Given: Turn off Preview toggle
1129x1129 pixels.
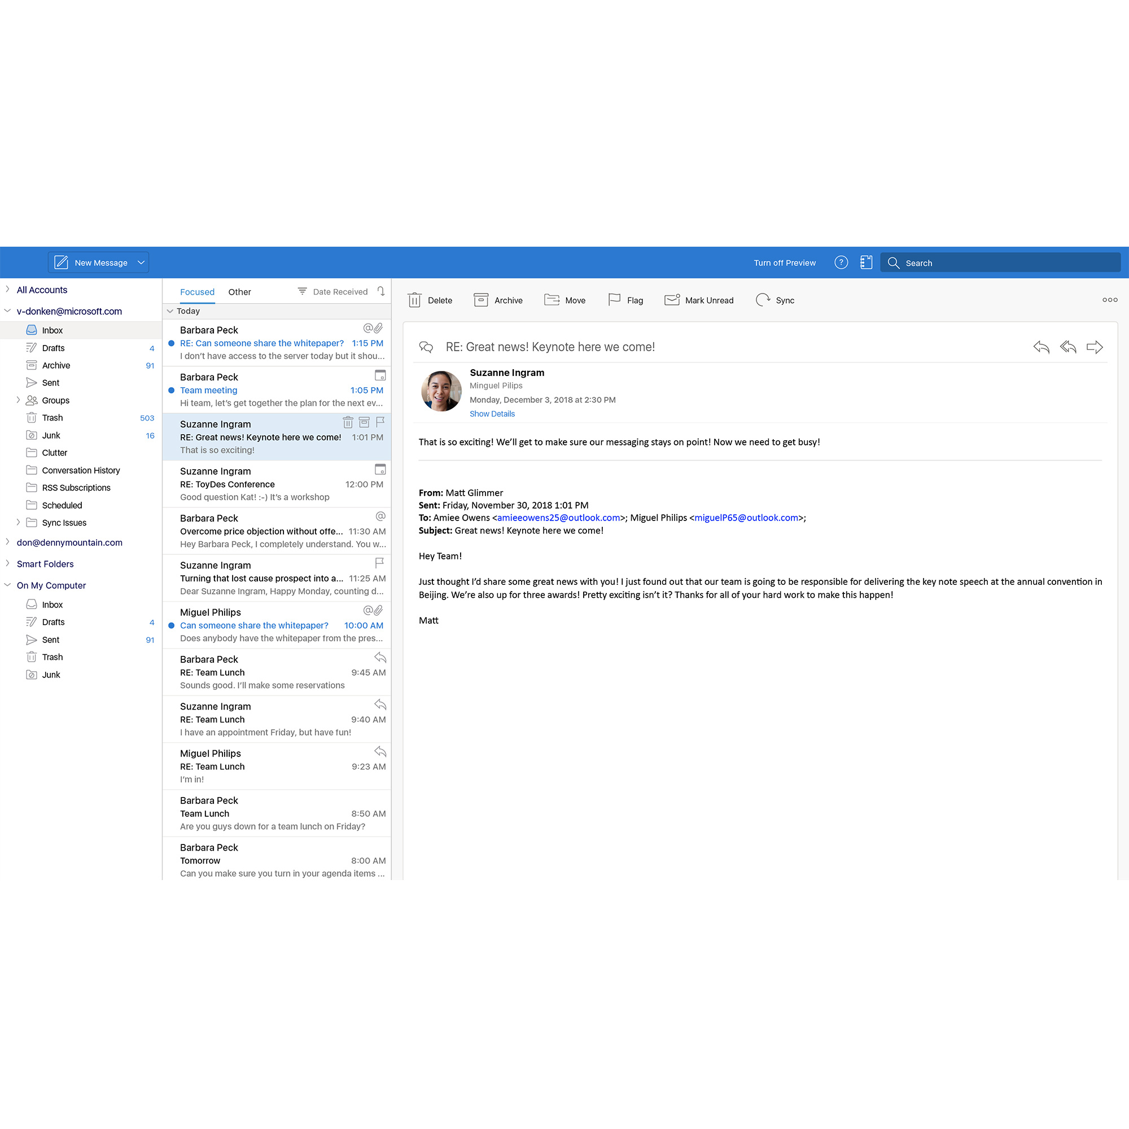Looking at the screenshot, I should point(784,263).
